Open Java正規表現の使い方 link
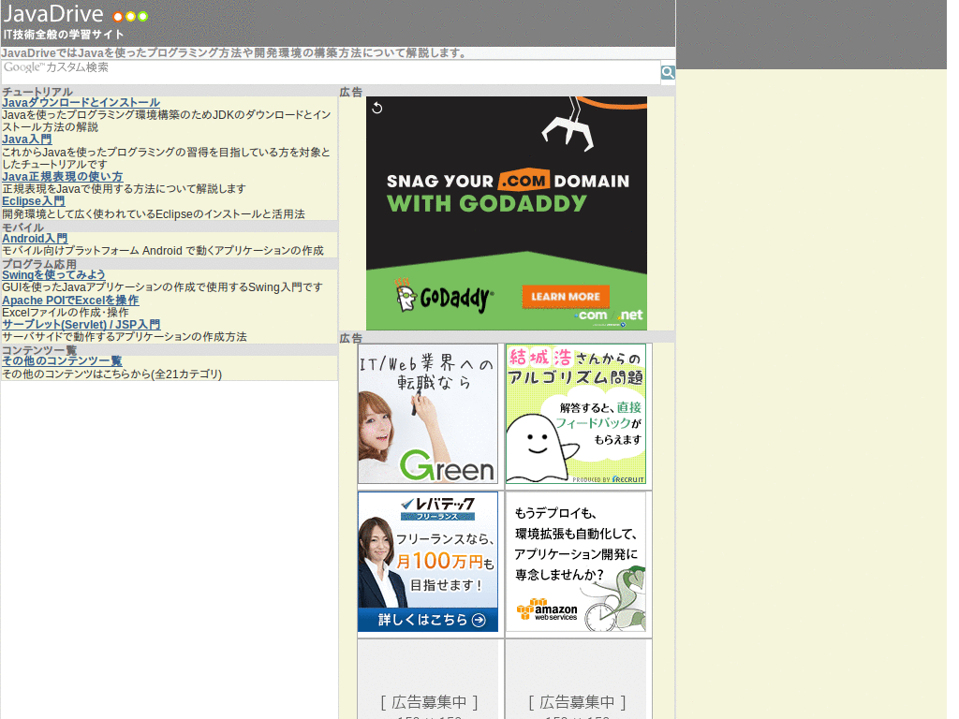 pos(63,177)
